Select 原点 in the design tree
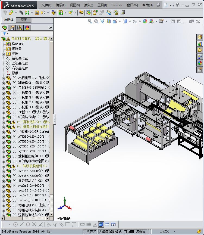This screenshot has height=235, width=204. click(15, 73)
